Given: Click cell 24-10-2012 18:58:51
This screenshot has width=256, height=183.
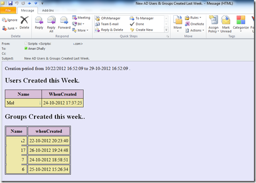Looking at the screenshot, I should tap(49, 160).
